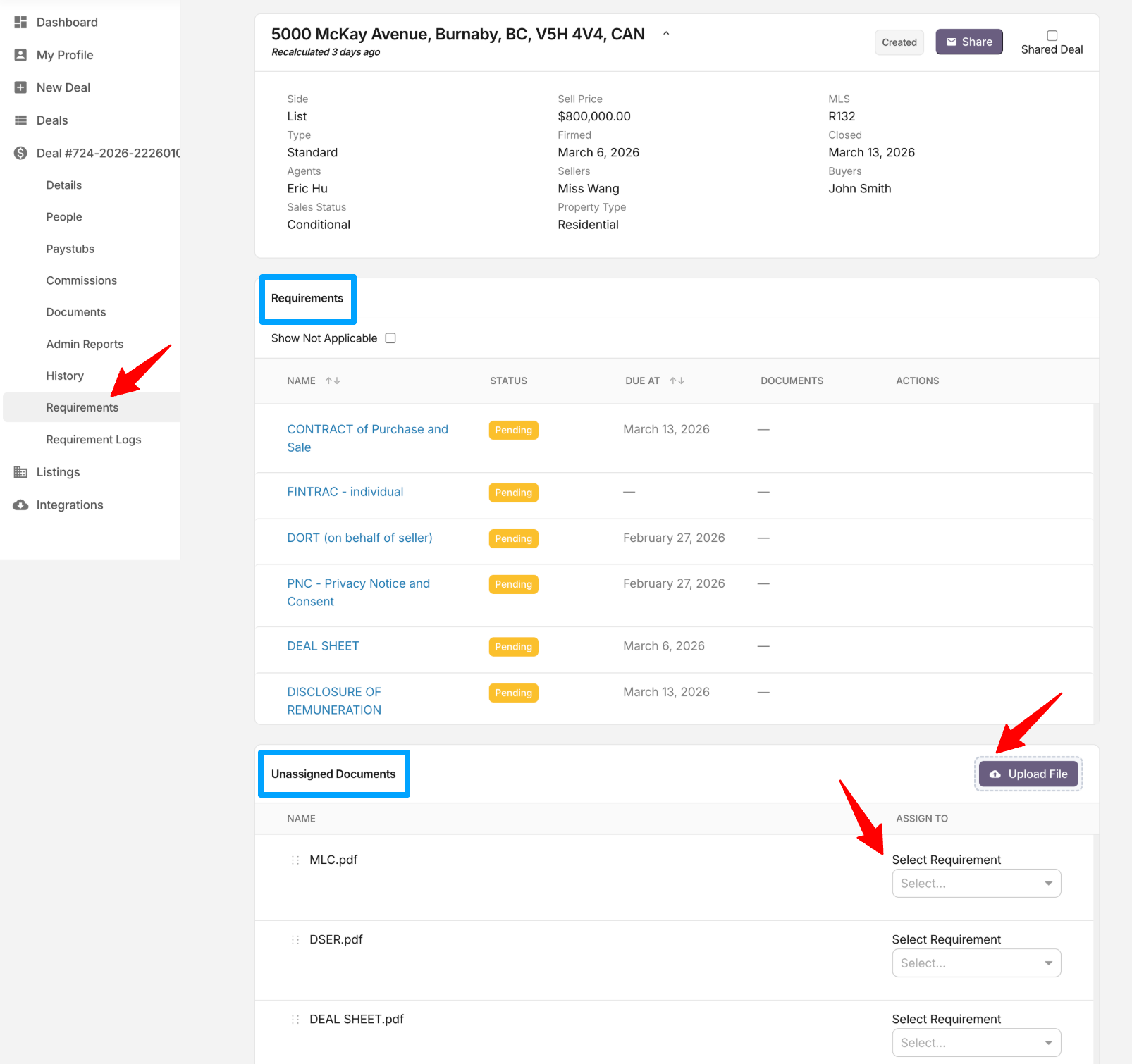
Task: Toggle Show Not Applicable checkbox
Action: pyautogui.click(x=390, y=338)
